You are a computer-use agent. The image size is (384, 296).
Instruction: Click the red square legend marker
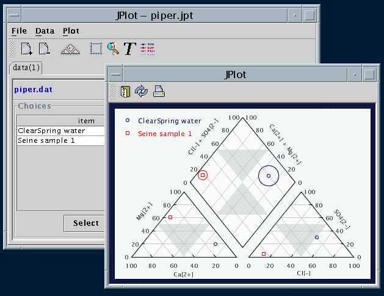128,133
